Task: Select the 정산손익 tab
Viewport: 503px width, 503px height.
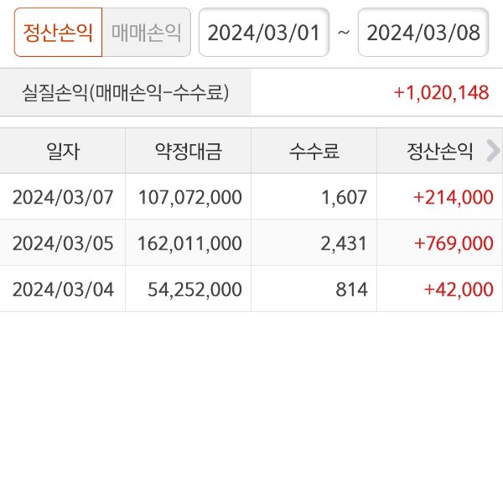Action: point(59,33)
